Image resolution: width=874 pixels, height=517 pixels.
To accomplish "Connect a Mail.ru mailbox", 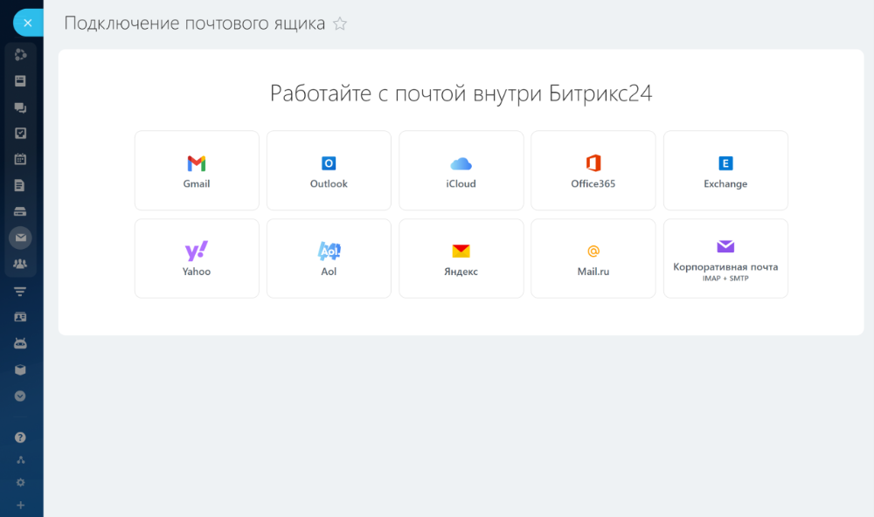I will click(593, 258).
